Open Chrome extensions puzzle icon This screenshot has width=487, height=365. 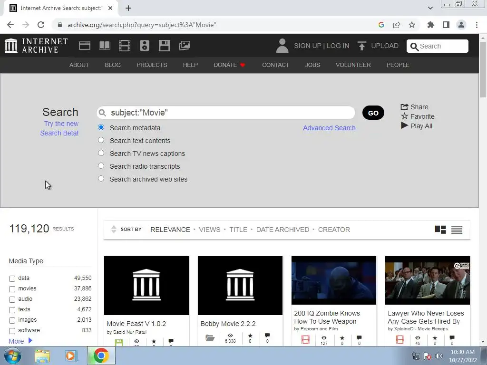431,25
